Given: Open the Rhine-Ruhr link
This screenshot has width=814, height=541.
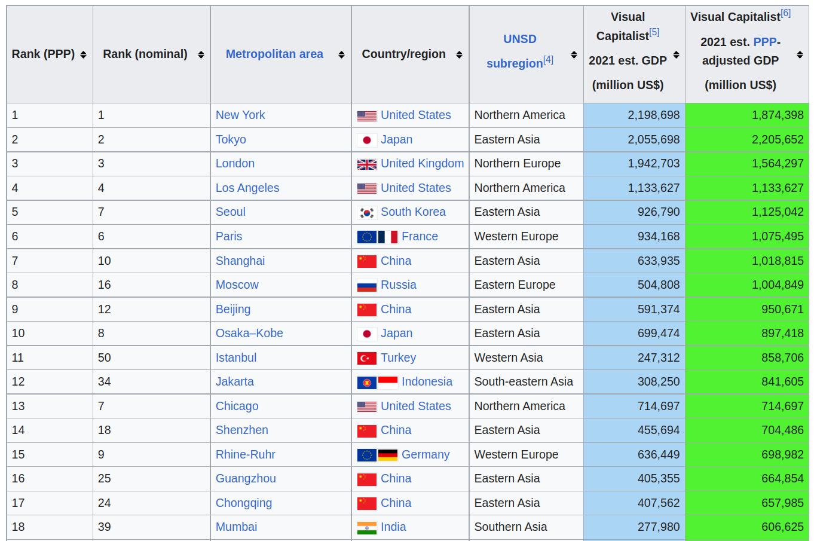Looking at the screenshot, I should click(246, 454).
